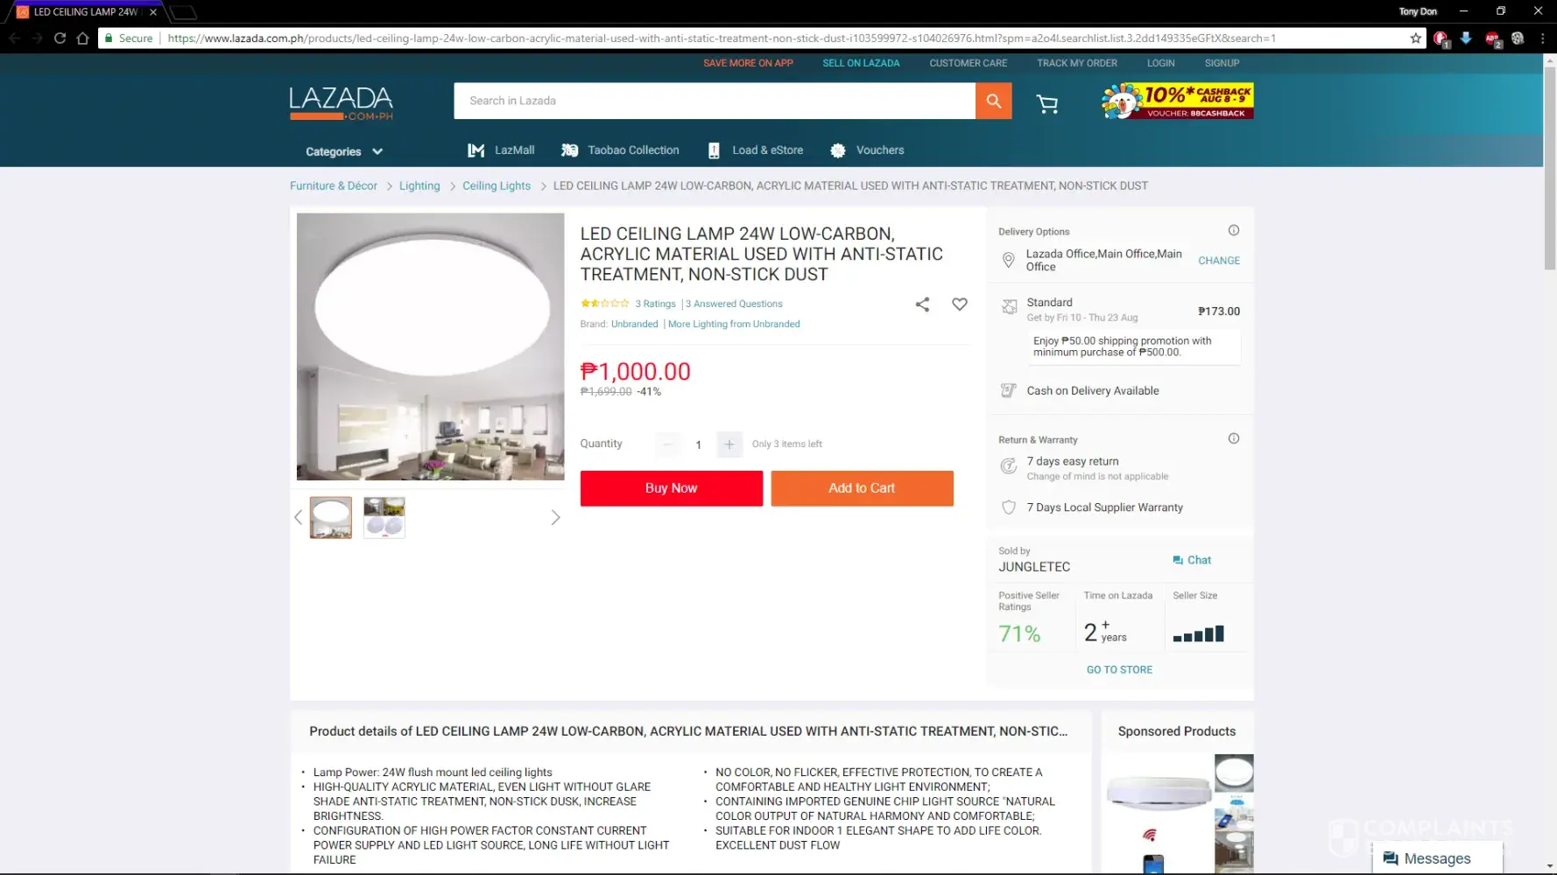
Task: Open Sell On Lazada link
Action: [x=861, y=63]
